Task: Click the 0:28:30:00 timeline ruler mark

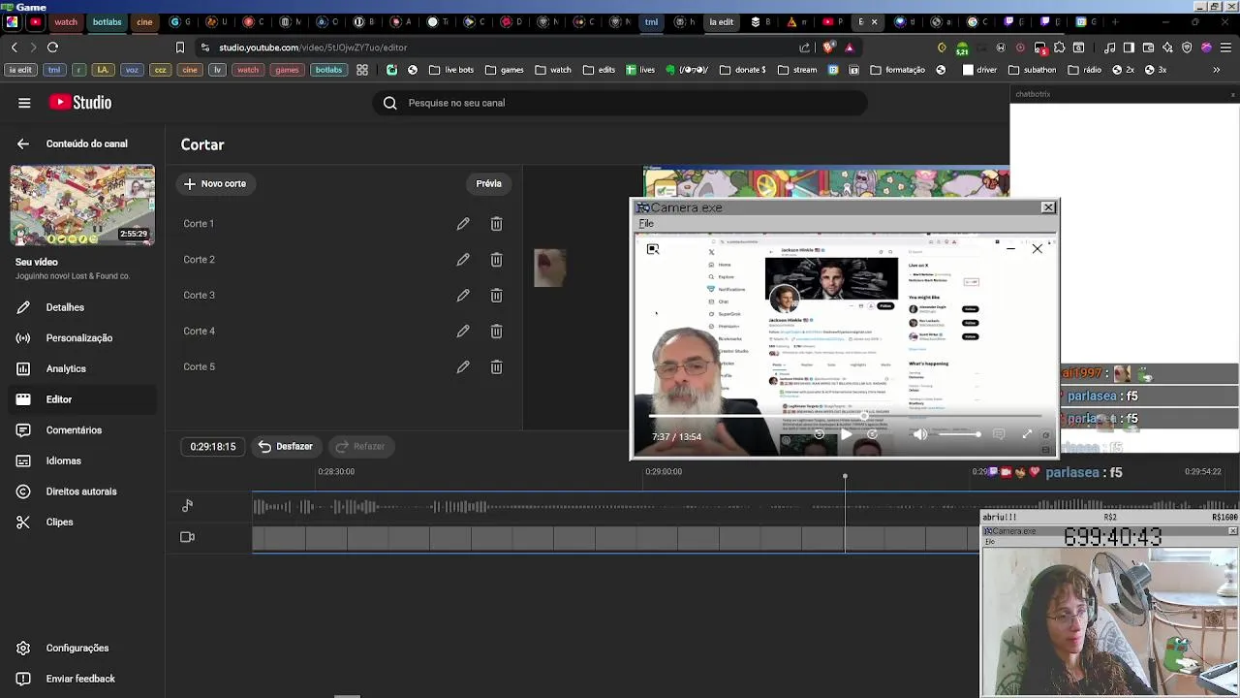Action: click(336, 471)
